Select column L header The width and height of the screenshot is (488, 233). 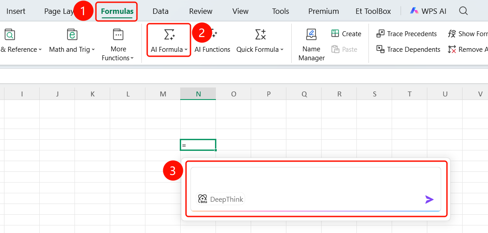(128, 94)
